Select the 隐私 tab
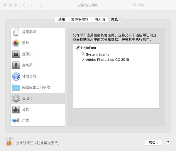 pos(114,19)
